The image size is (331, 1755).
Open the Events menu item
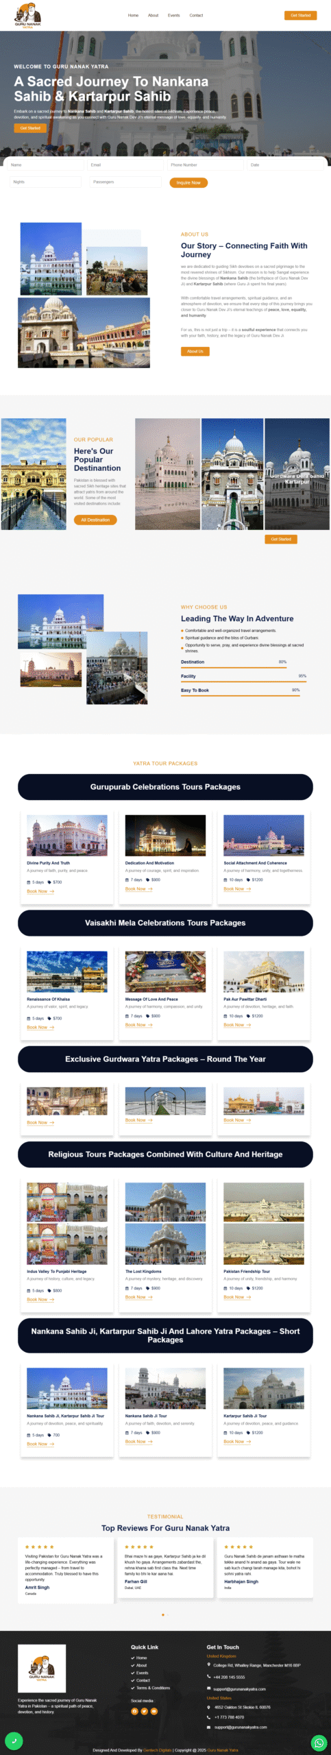tap(174, 15)
